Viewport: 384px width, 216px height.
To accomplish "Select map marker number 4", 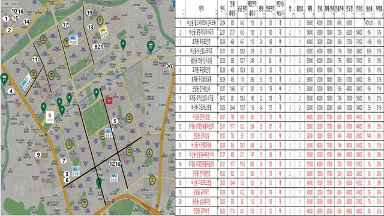I will click(x=11, y=91).
